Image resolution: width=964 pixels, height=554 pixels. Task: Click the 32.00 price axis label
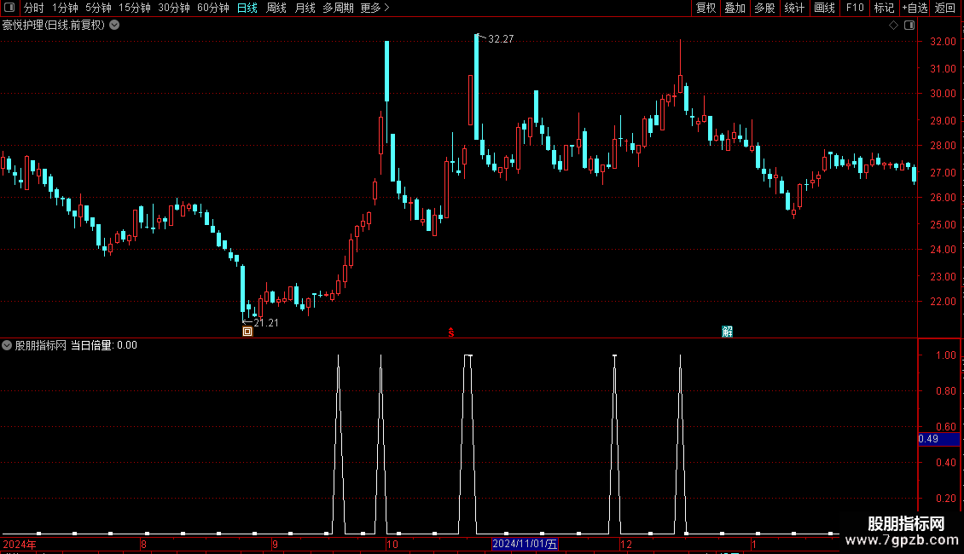point(943,41)
